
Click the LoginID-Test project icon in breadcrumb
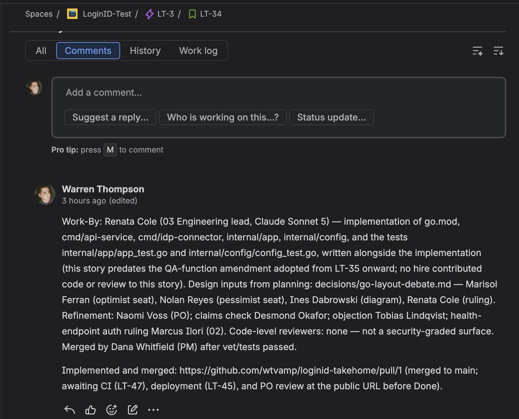tap(72, 14)
